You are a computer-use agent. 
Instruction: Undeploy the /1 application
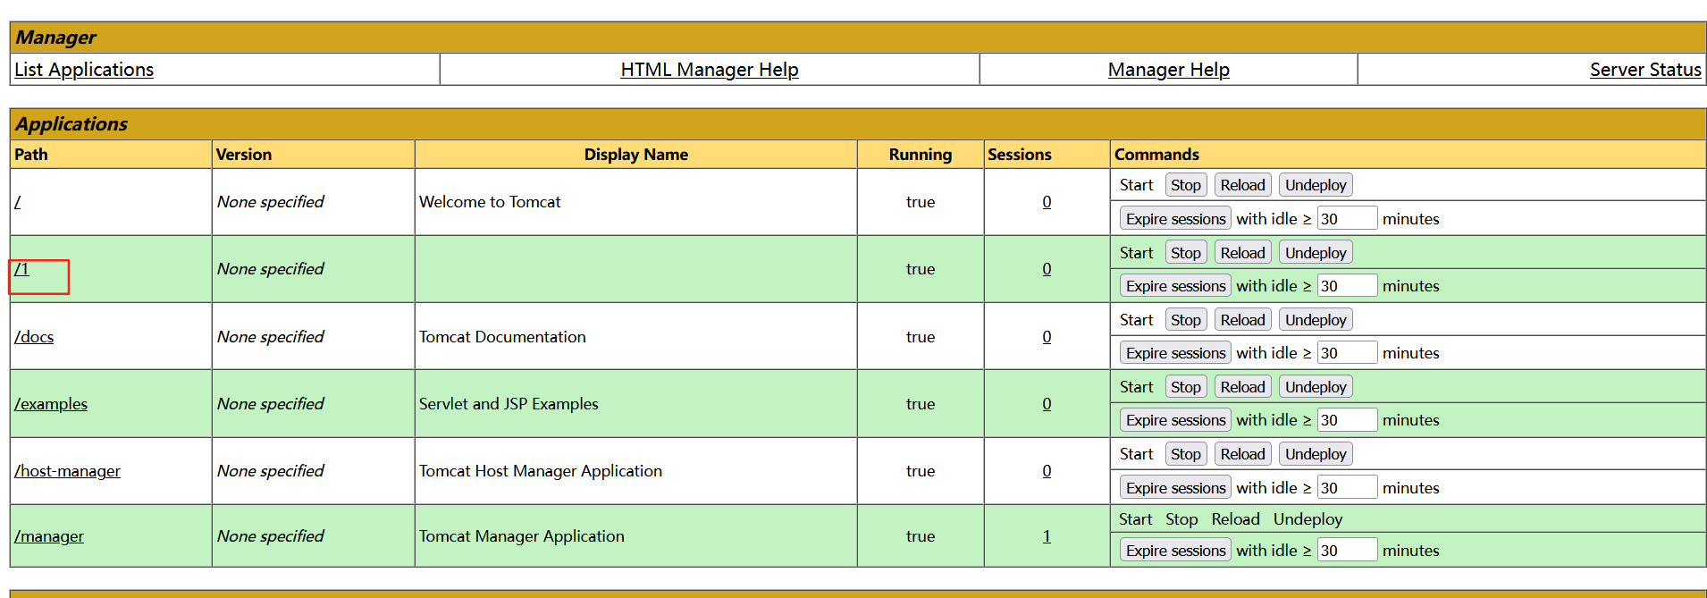(x=1316, y=253)
